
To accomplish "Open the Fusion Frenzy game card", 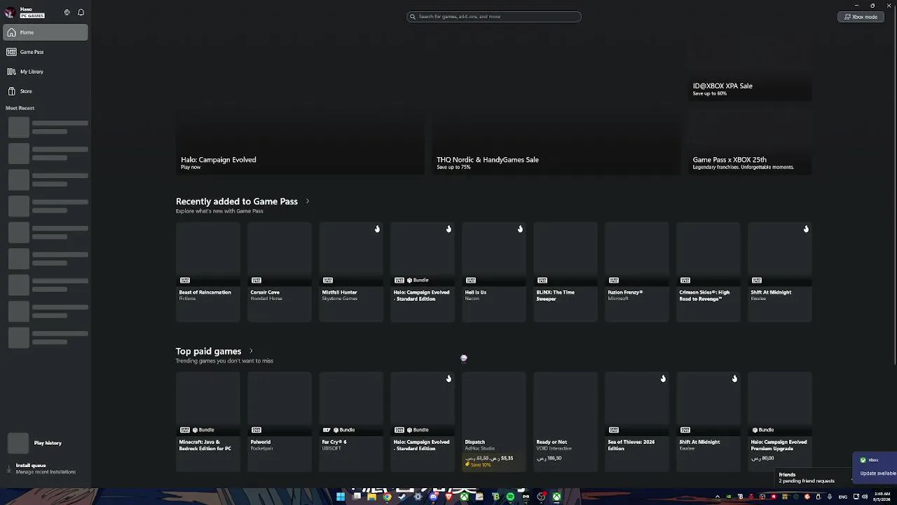I will (x=637, y=272).
